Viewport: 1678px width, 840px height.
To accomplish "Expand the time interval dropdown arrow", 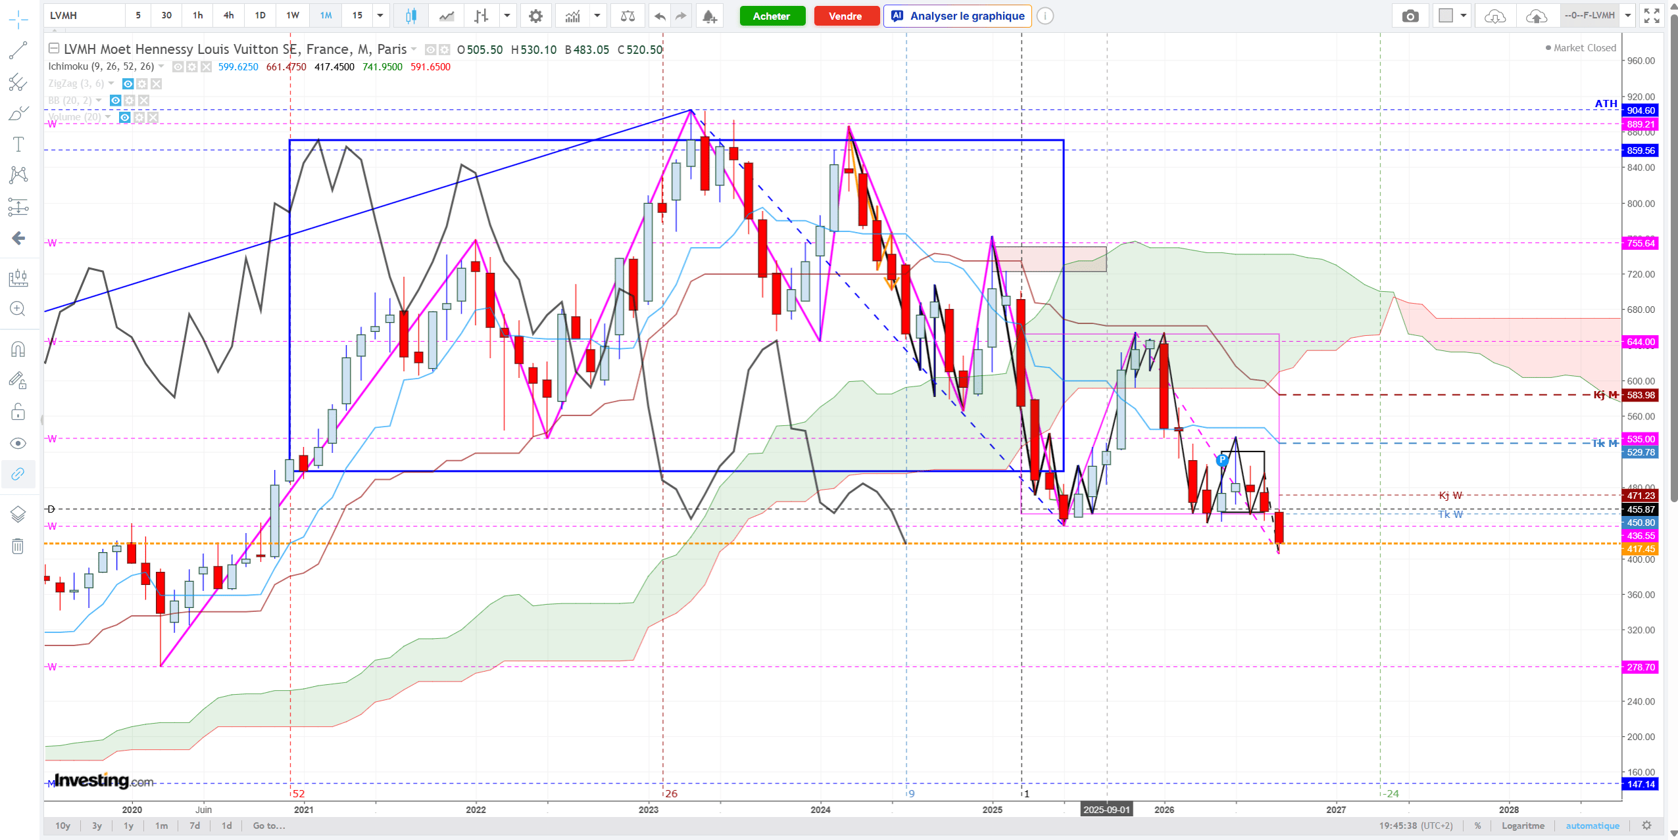I will [x=380, y=15].
